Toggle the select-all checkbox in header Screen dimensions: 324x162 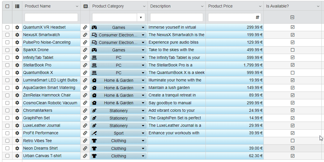[x=7, y=6]
